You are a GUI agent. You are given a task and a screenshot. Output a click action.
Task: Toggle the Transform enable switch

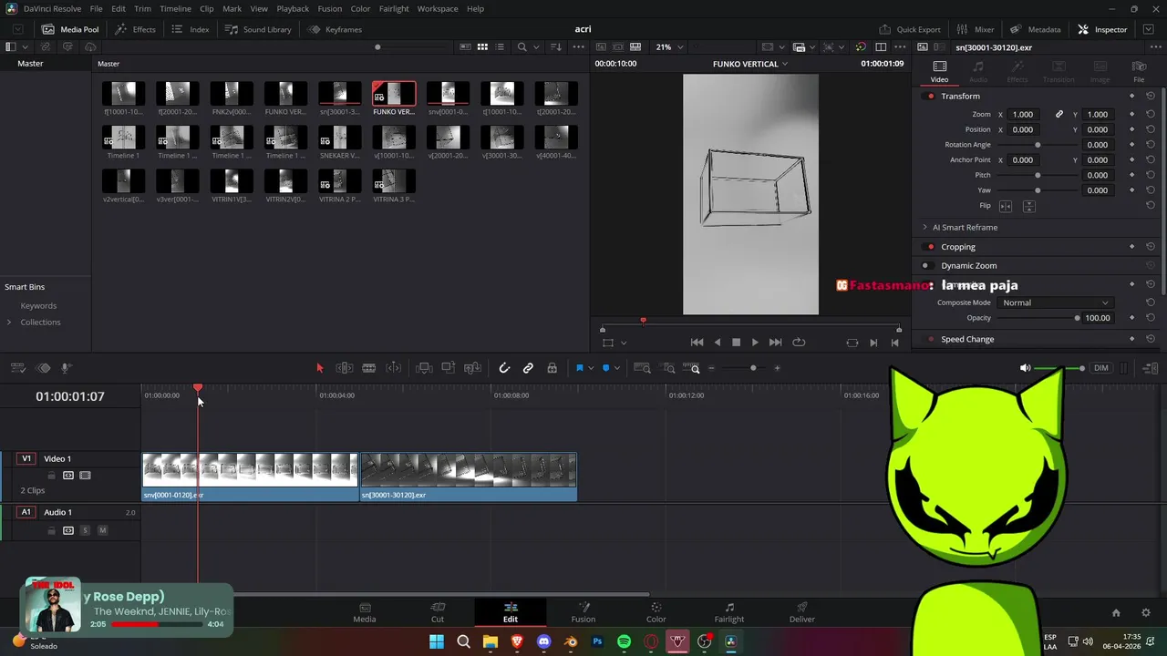[930, 97]
